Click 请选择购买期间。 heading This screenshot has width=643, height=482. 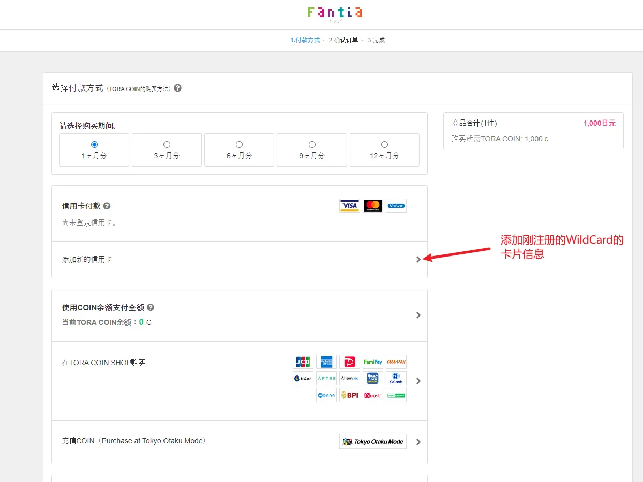click(88, 126)
